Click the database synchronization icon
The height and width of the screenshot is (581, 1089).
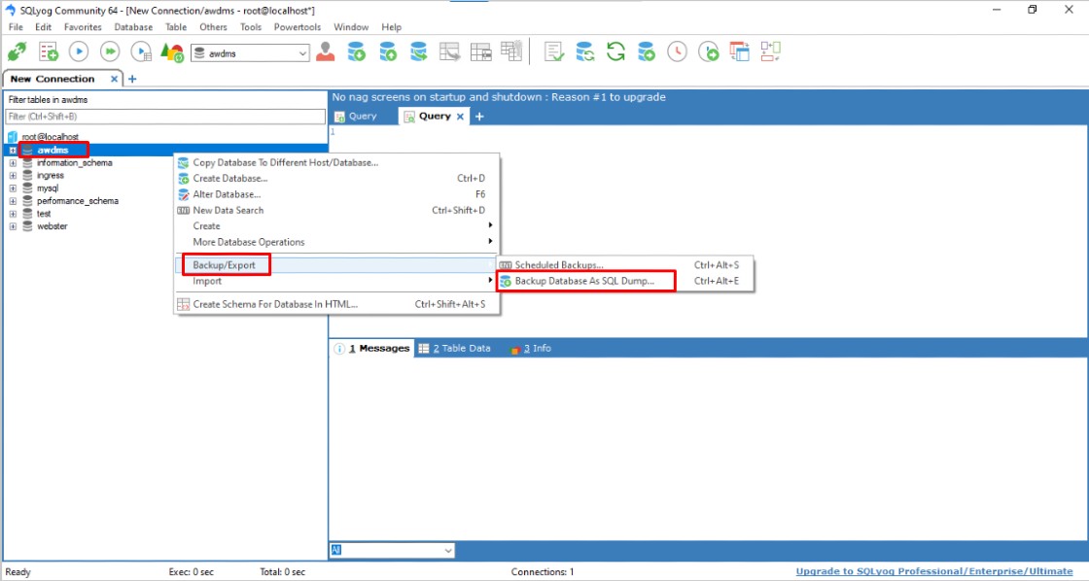(x=584, y=52)
